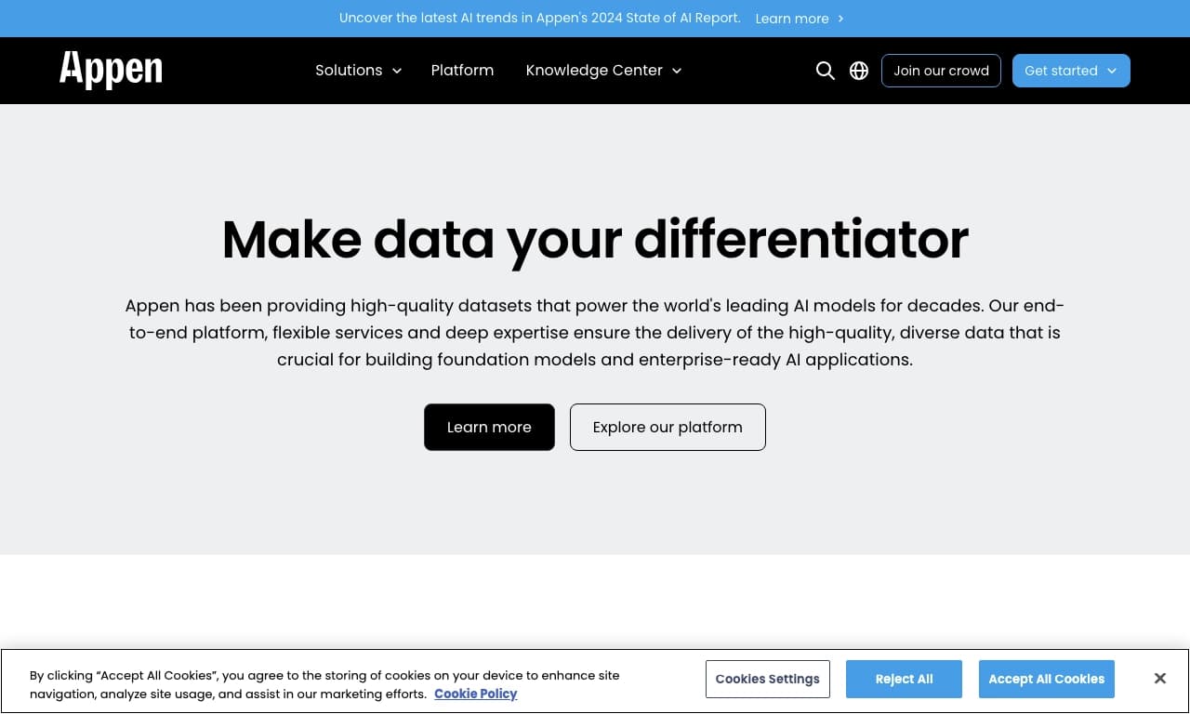This screenshot has width=1190, height=714.
Task: Open the search icon in the navbar
Action: click(x=825, y=71)
